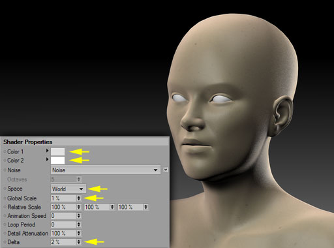Screen dimensions: 334x248
Task: Open the Noise type dropdown
Action: (x=106, y=170)
